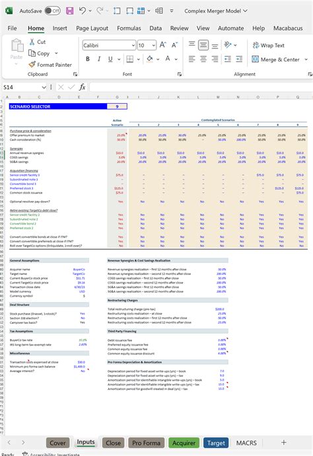Click the Increase Indent icon
This screenshot has width=313, height=456.
(x=239, y=59)
